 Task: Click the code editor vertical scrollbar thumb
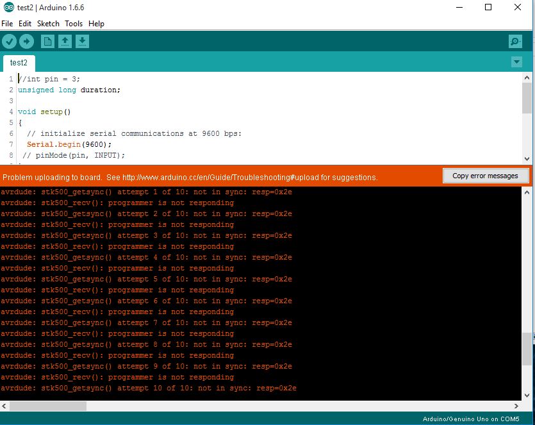click(x=527, y=98)
